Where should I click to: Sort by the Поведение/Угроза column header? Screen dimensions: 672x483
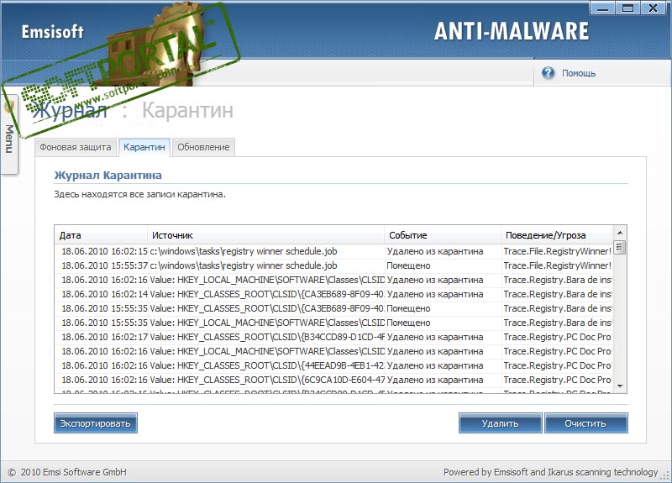click(x=557, y=235)
